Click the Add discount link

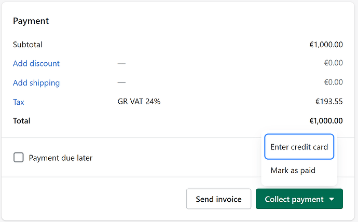tap(36, 63)
